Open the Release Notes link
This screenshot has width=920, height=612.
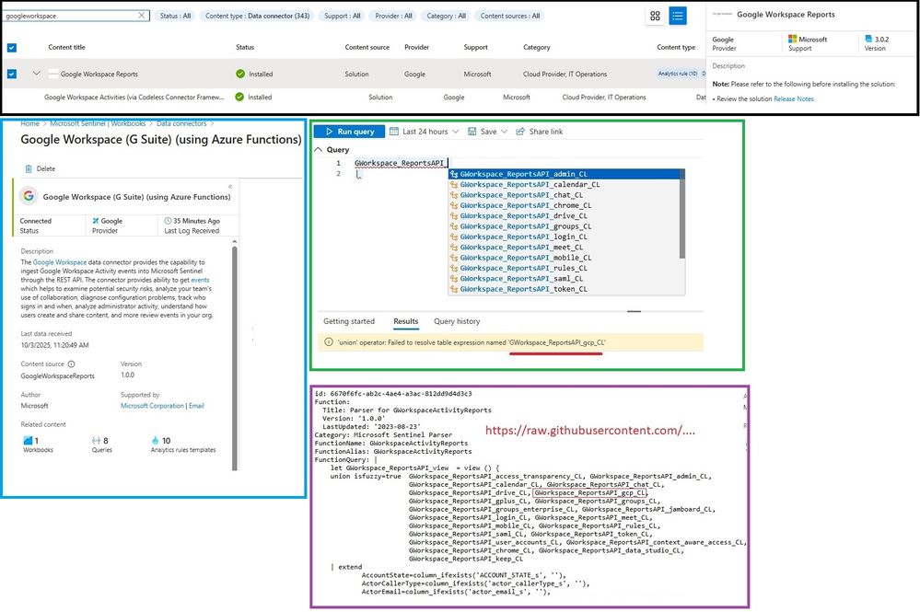pos(793,99)
